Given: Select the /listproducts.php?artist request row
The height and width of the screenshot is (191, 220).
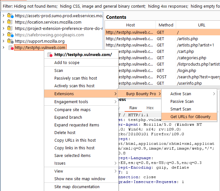Looking at the screenshot, I should [x=169, y=64].
